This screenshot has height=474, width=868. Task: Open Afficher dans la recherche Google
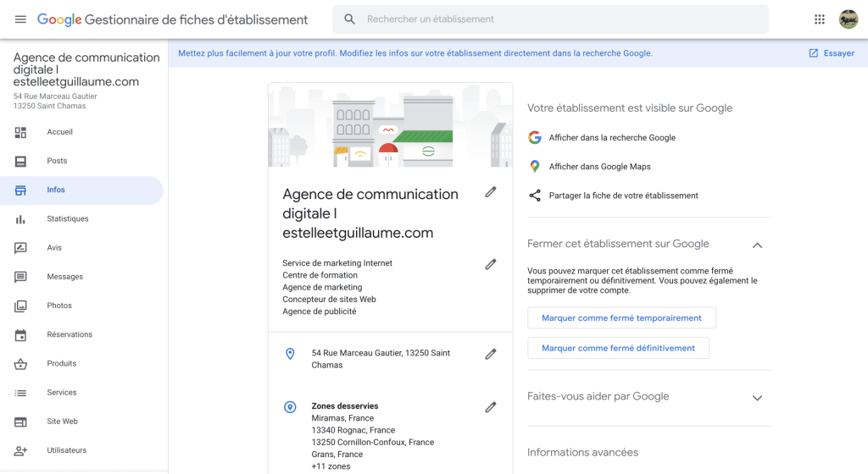click(612, 138)
